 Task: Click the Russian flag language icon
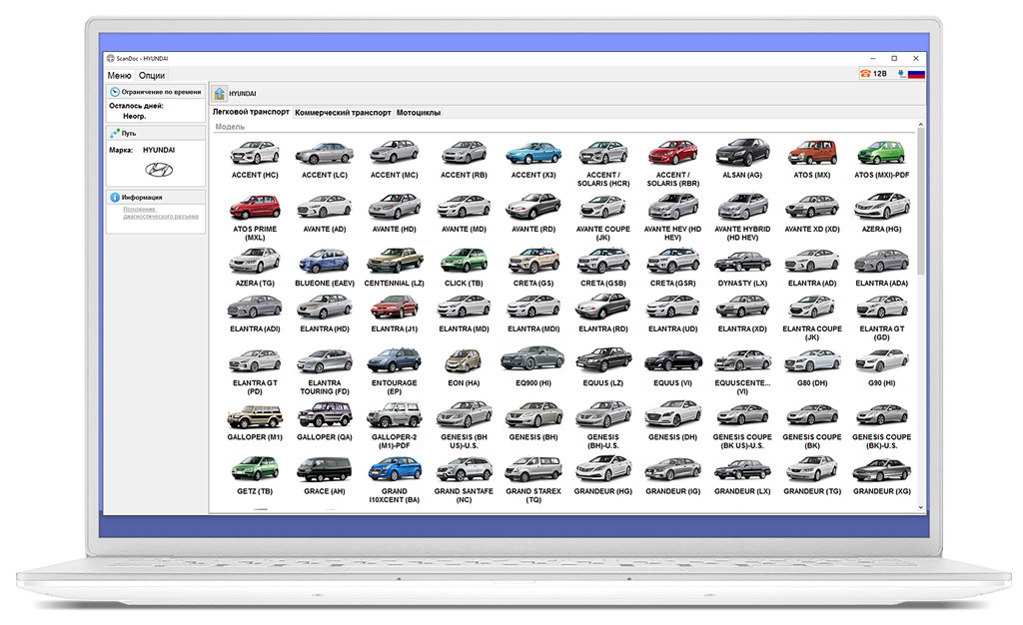916,74
